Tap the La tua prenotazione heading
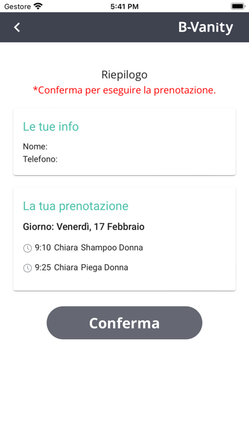The width and height of the screenshot is (249, 443). tap(76, 206)
